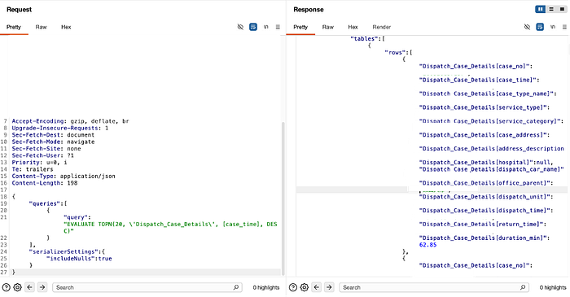The width and height of the screenshot is (570, 297).
Task: Click the hospital null field in response
Action: pos(486,162)
